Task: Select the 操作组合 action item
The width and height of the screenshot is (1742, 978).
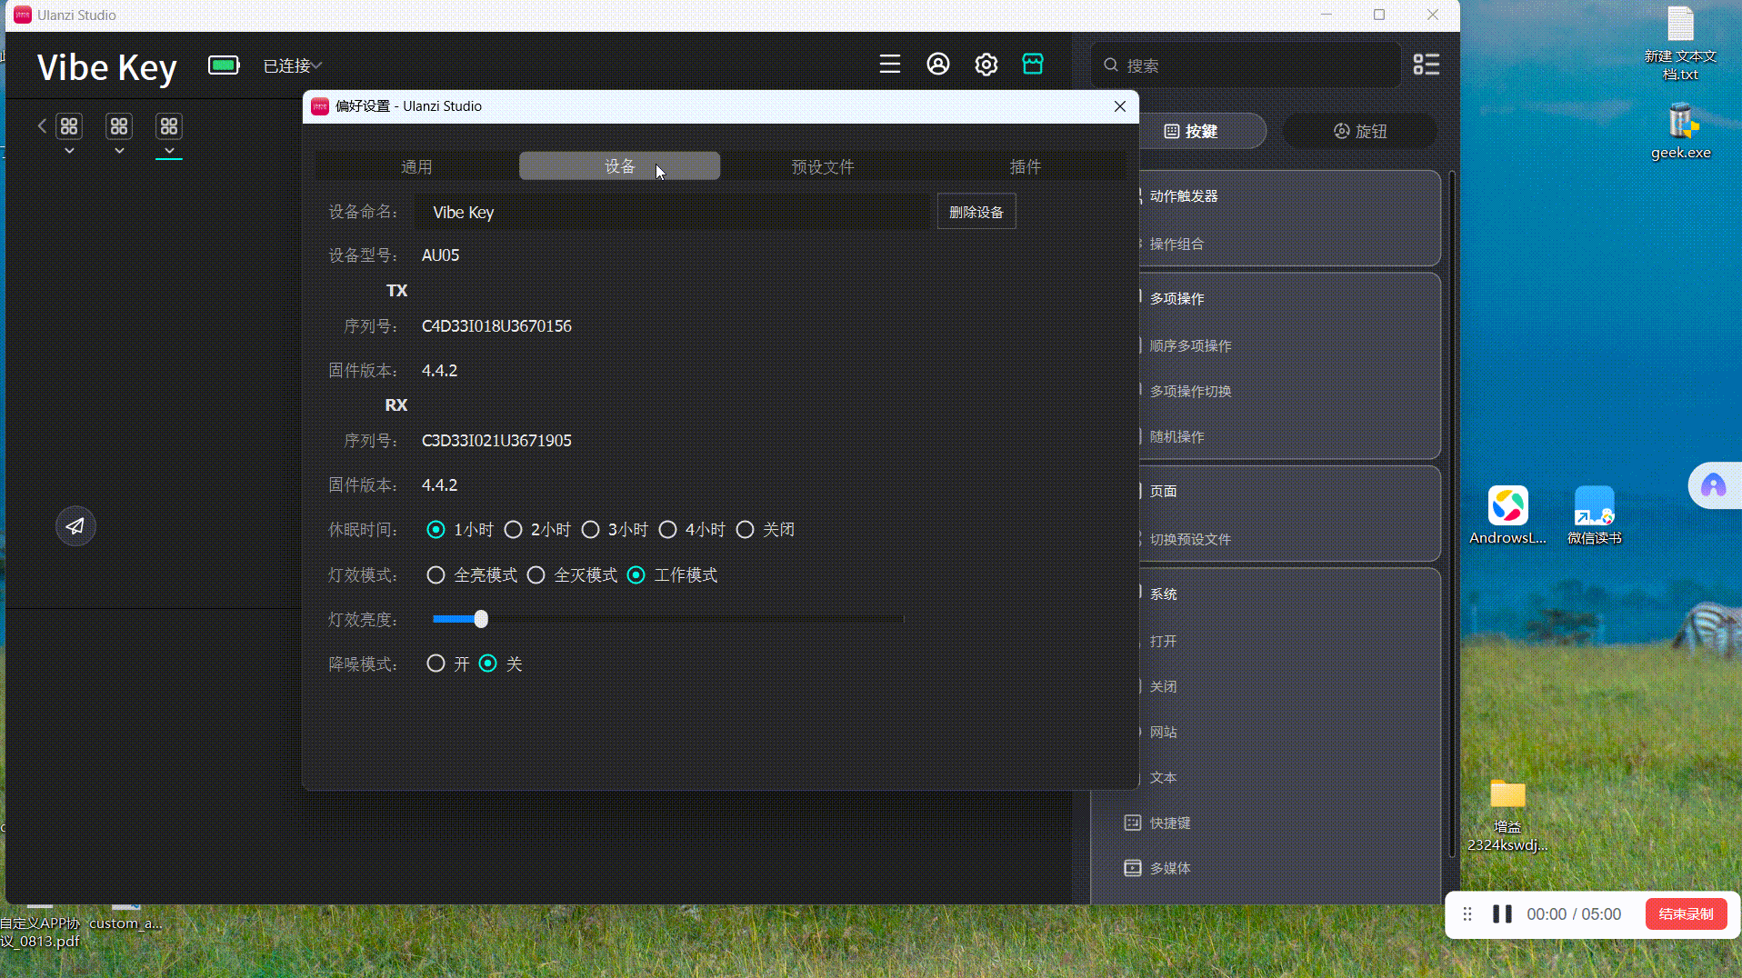Action: click(1176, 244)
